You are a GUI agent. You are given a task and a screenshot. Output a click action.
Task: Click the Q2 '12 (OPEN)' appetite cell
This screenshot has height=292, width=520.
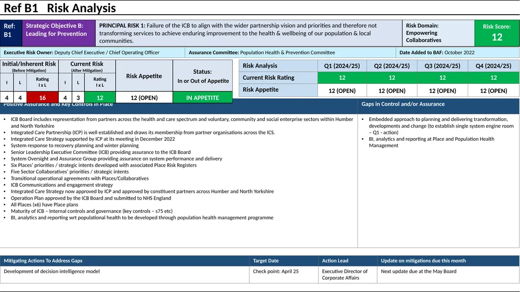point(392,90)
